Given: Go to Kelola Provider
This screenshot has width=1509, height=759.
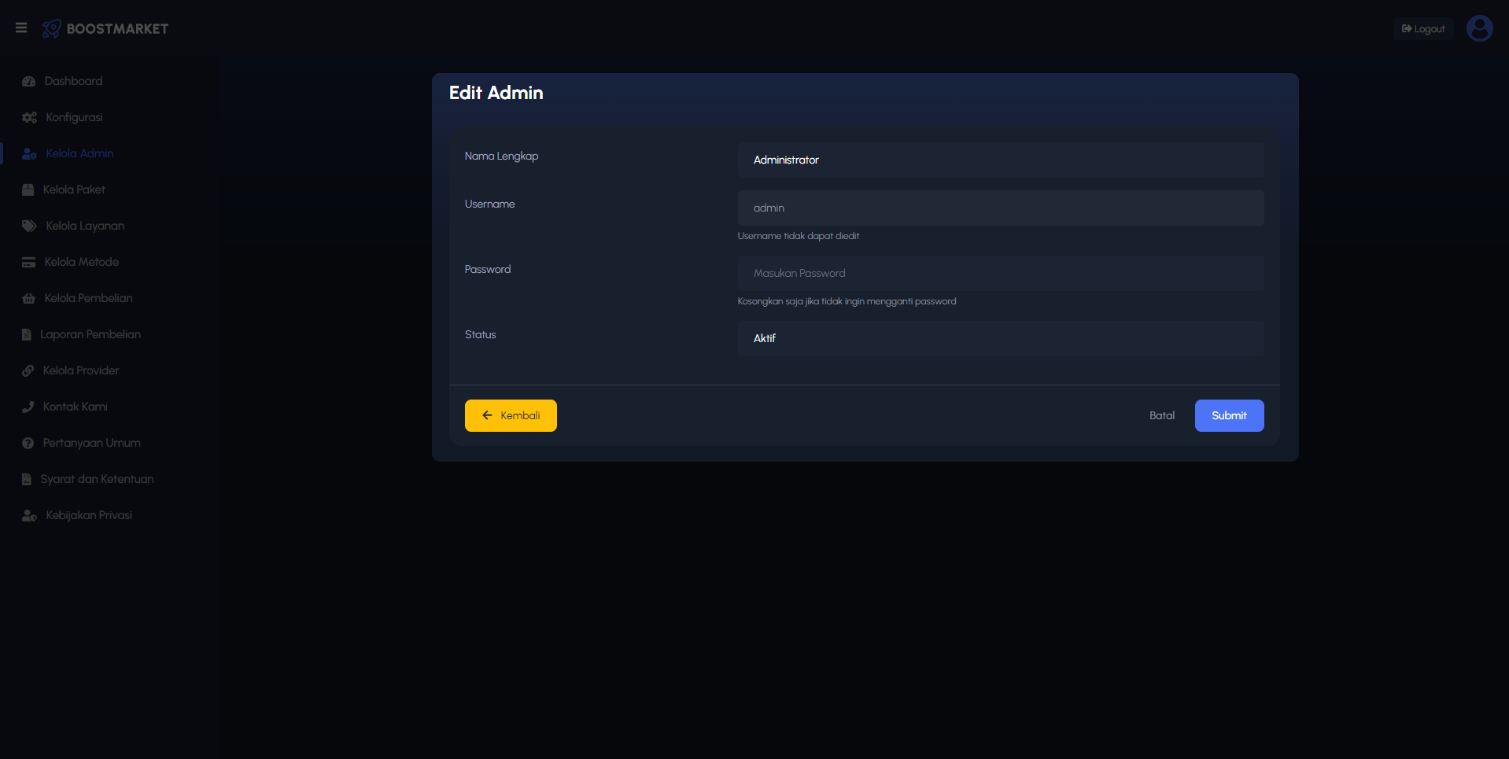Looking at the screenshot, I should [x=81, y=370].
